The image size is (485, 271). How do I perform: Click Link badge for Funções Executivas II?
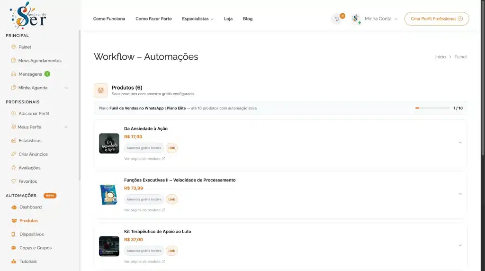pos(171,199)
